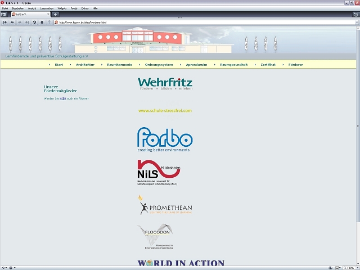Reload the current page
Viewport: 360px width, 270px height.
click(34, 22)
